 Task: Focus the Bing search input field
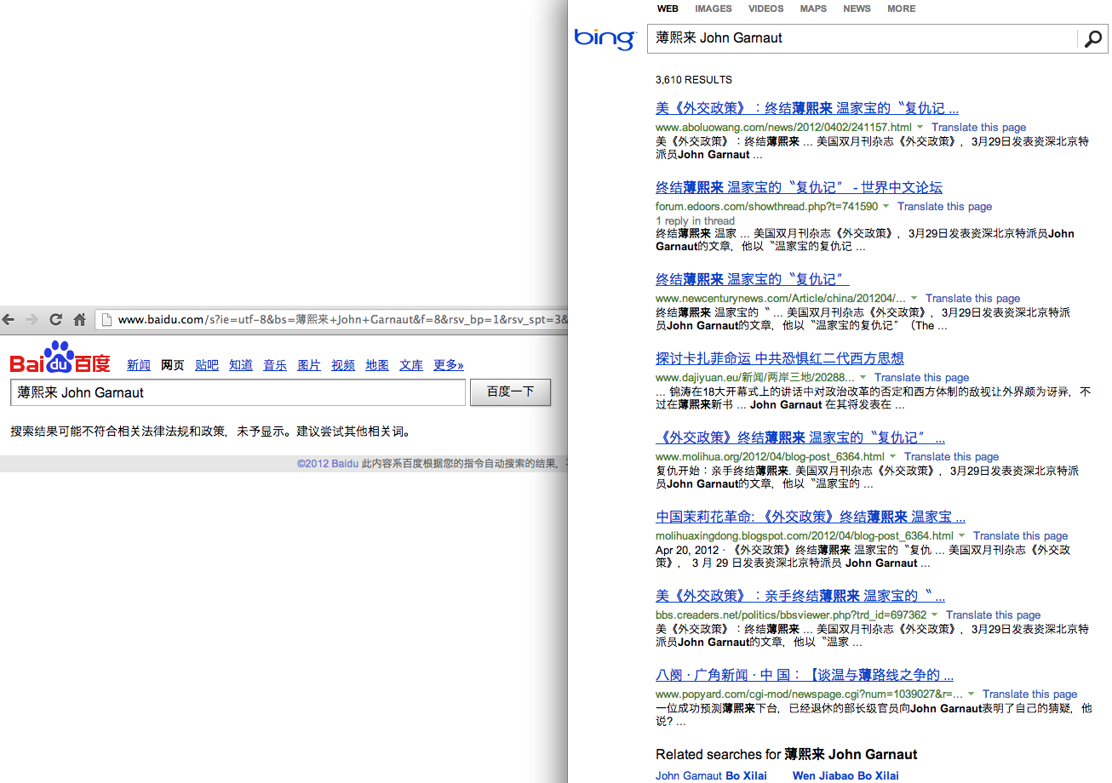tap(863, 38)
